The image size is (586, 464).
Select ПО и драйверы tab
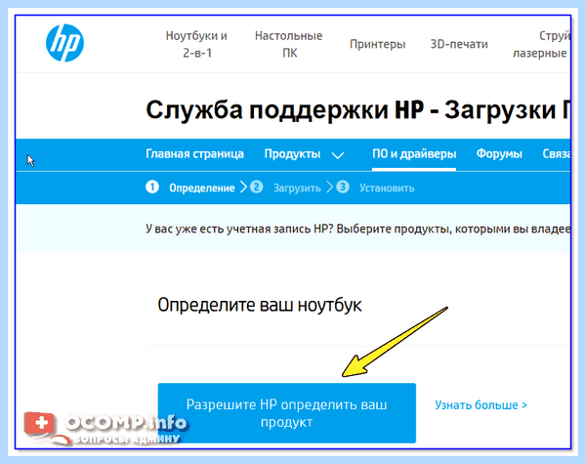414,153
